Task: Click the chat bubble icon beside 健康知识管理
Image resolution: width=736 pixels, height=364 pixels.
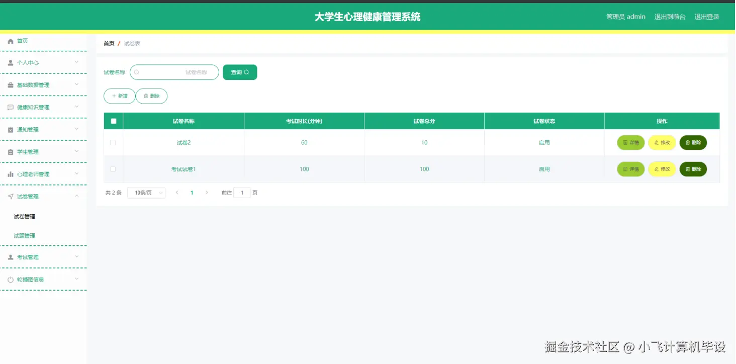Action: point(11,107)
